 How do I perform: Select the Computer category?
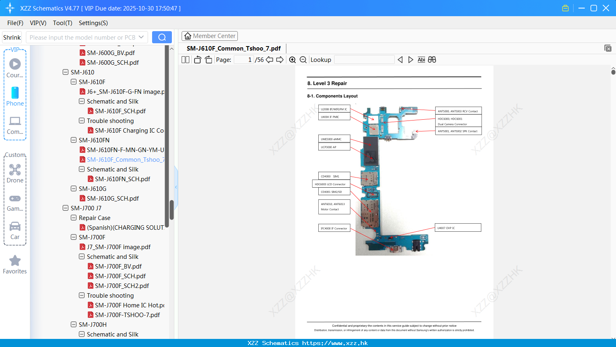[x=15, y=125]
